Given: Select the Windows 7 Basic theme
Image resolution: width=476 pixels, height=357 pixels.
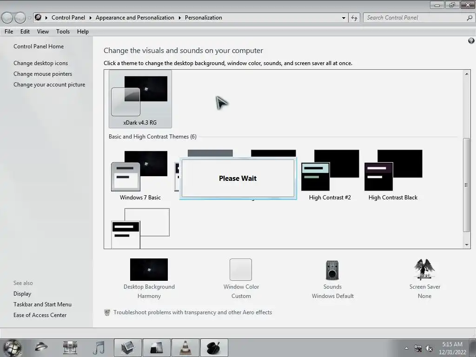Looking at the screenshot, I should (140, 175).
